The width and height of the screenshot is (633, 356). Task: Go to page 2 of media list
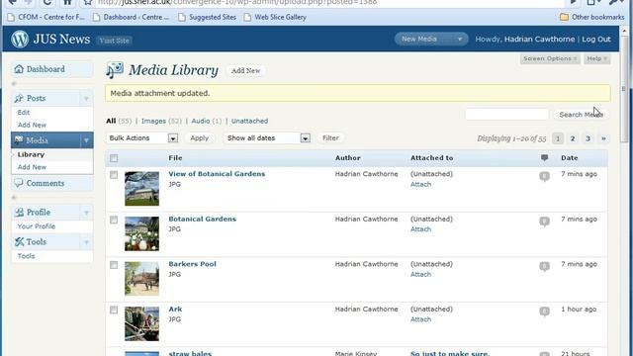pyautogui.click(x=573, y=138)
